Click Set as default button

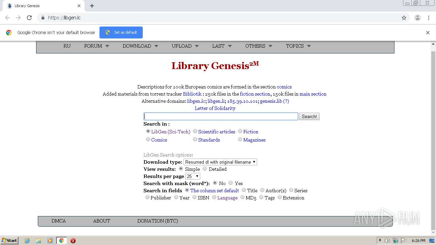click(121, 32)
